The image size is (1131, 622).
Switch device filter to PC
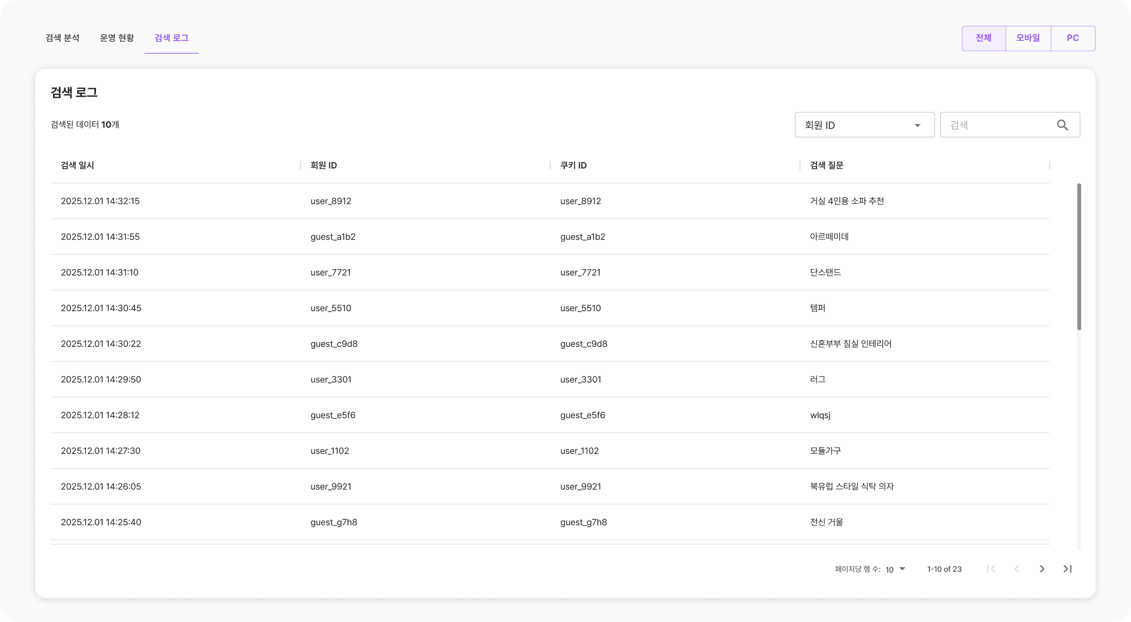1073,38
